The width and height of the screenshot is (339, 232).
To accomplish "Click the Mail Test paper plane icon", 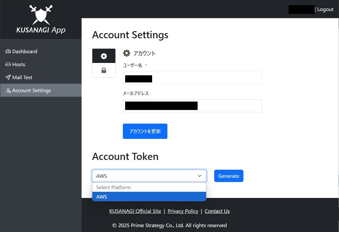I will click(8, 78).
